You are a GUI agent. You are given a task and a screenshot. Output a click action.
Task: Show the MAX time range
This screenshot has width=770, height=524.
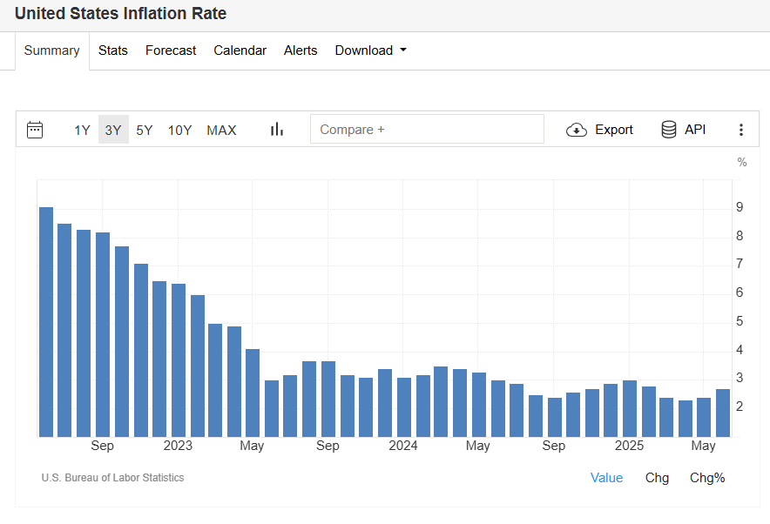(x=221, y=130)
